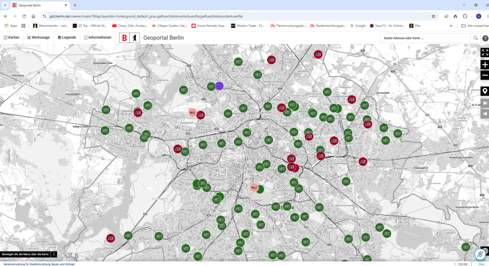Screen dimensions: 489x266
Task: Click the fullscreen map icon
Action: point(484,53)
